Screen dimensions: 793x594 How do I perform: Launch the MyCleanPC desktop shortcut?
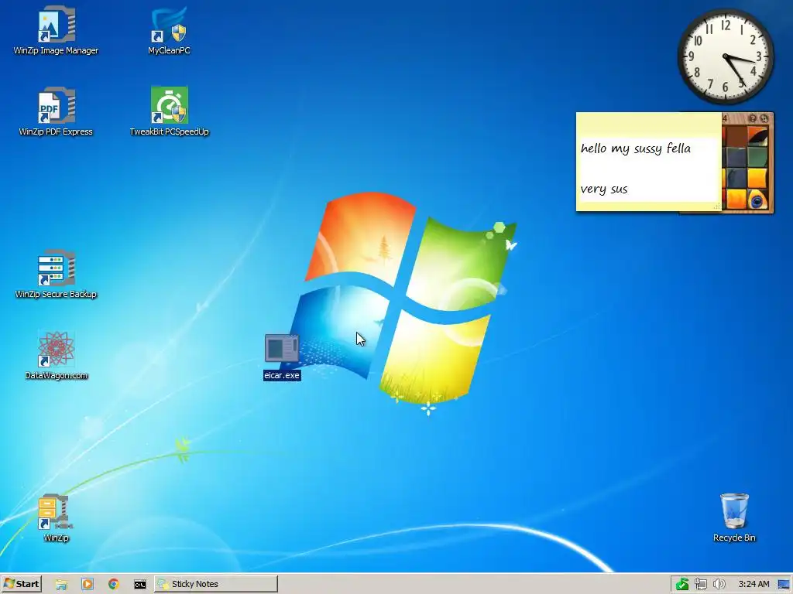tap(169, 30)
